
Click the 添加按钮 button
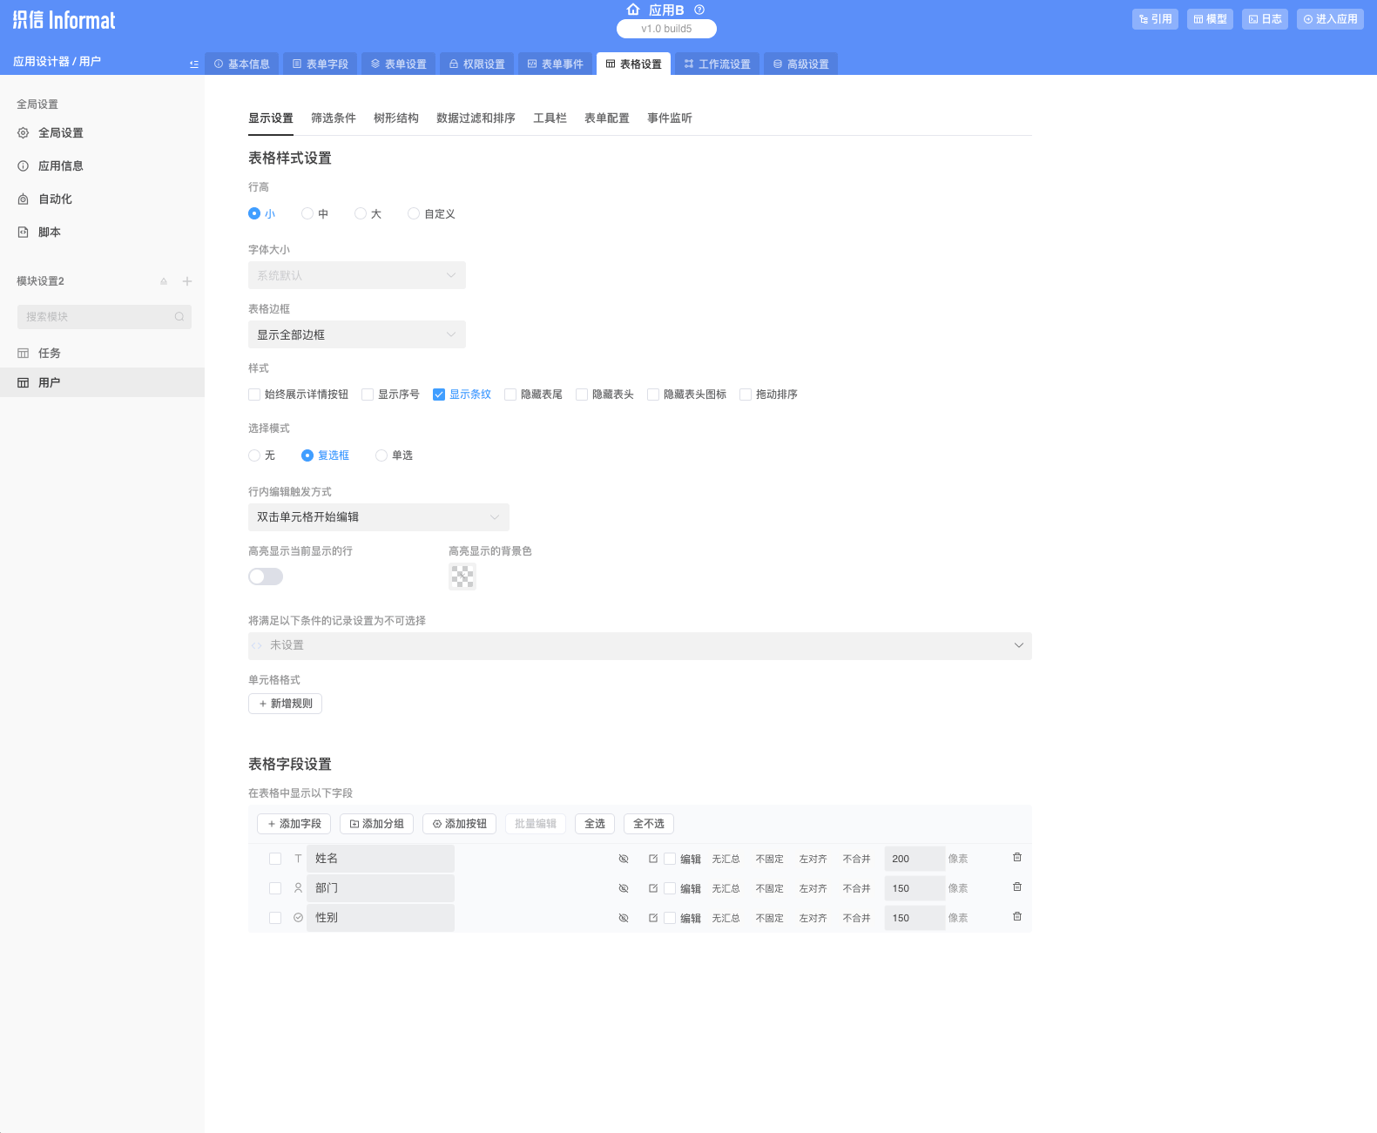[x=459, y=824]
